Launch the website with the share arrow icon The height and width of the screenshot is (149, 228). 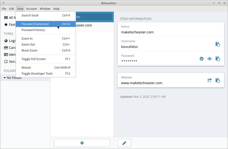[x=209, y=80]
